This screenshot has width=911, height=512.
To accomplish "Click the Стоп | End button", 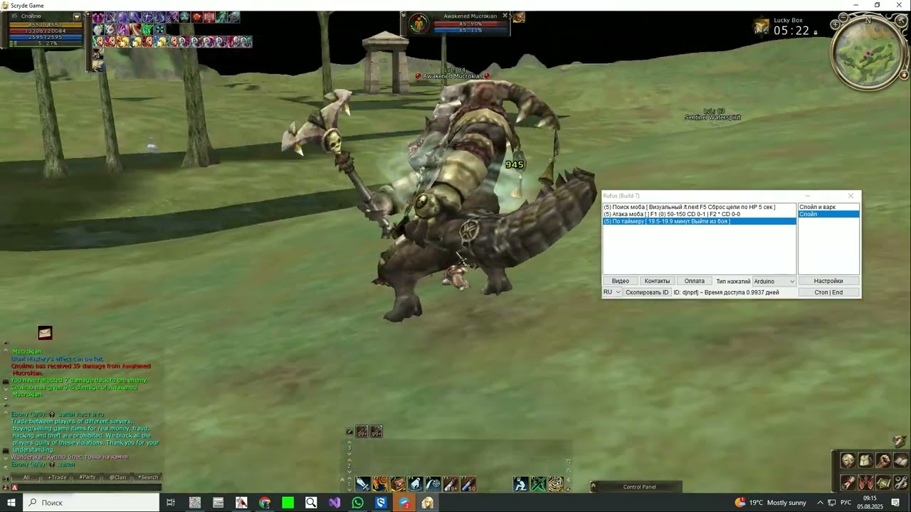I will tap(828, 292).
